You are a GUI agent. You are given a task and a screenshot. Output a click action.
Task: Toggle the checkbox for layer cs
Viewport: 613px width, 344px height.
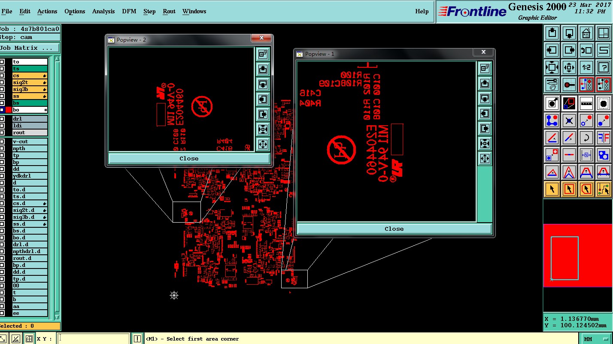(x=2, y=75)
